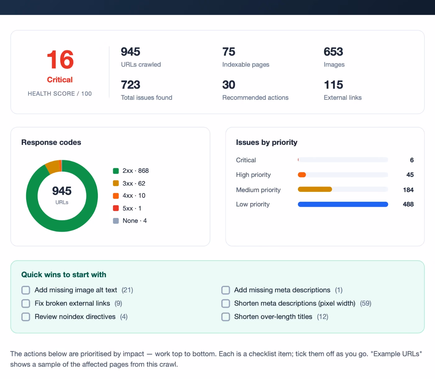Click the High priority orange bar
Viewport: 435px width, 379px height.
tap(302, 175)
